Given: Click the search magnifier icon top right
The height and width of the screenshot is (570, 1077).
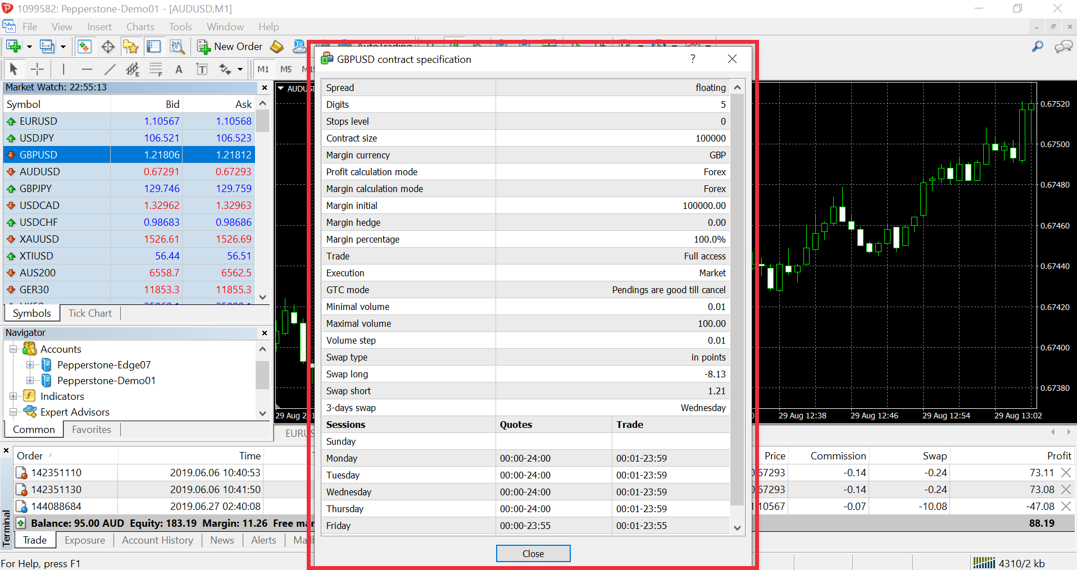Looking at the screenshot, I should tap(1038, 47).
